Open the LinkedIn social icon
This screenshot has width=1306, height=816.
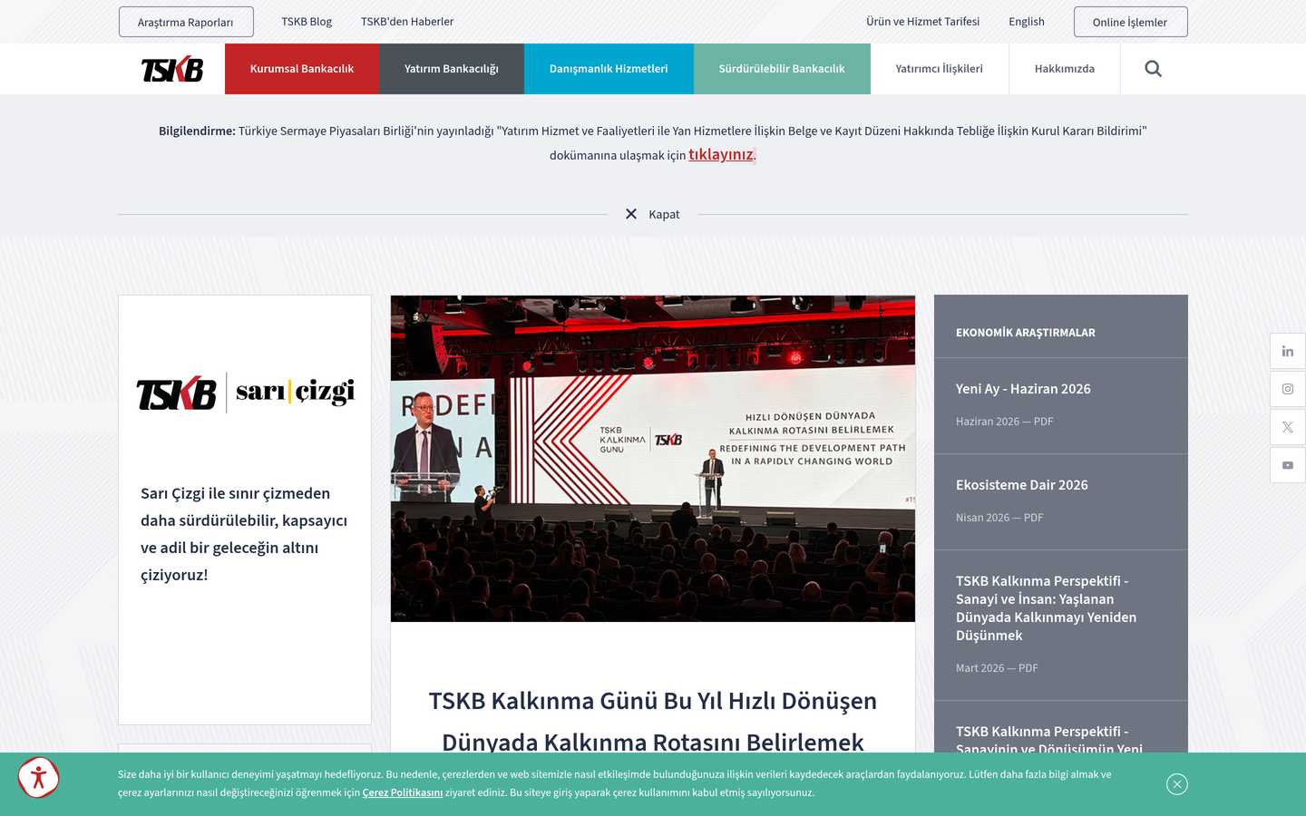click(1288, 351)
